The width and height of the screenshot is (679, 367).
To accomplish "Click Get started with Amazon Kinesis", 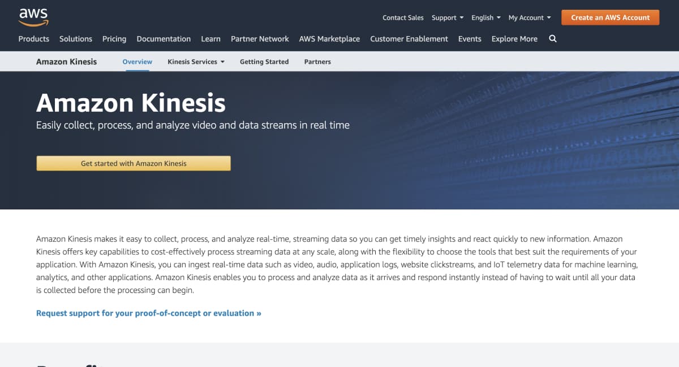I will [134, 163].
